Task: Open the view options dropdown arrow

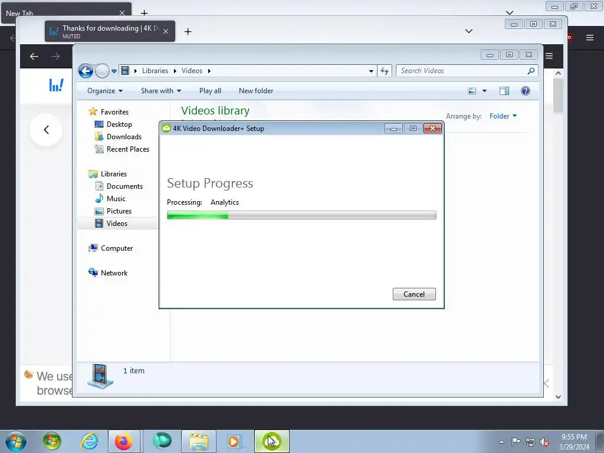Action: click(485, 91)
